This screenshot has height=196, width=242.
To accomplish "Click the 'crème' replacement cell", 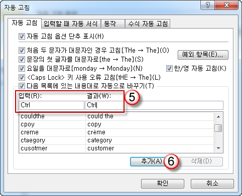I will [x=150, y=132].
